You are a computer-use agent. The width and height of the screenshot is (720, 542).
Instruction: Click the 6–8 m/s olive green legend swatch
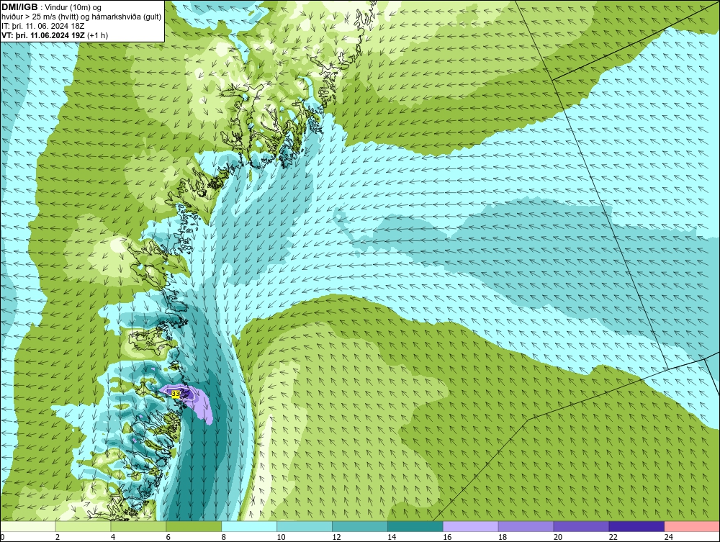[194, 526]
